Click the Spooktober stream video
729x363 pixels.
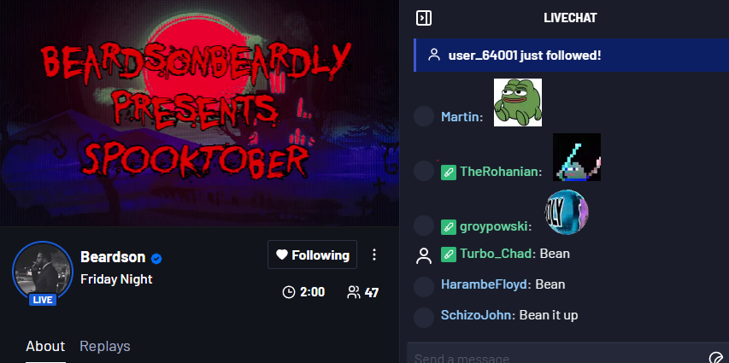coord(199,113)
